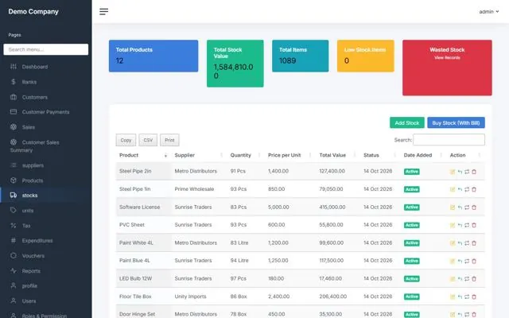This screenshot has width=509, height=318.
Task: Delete the Floor Tile Box stock row
Action: (474, 297)
